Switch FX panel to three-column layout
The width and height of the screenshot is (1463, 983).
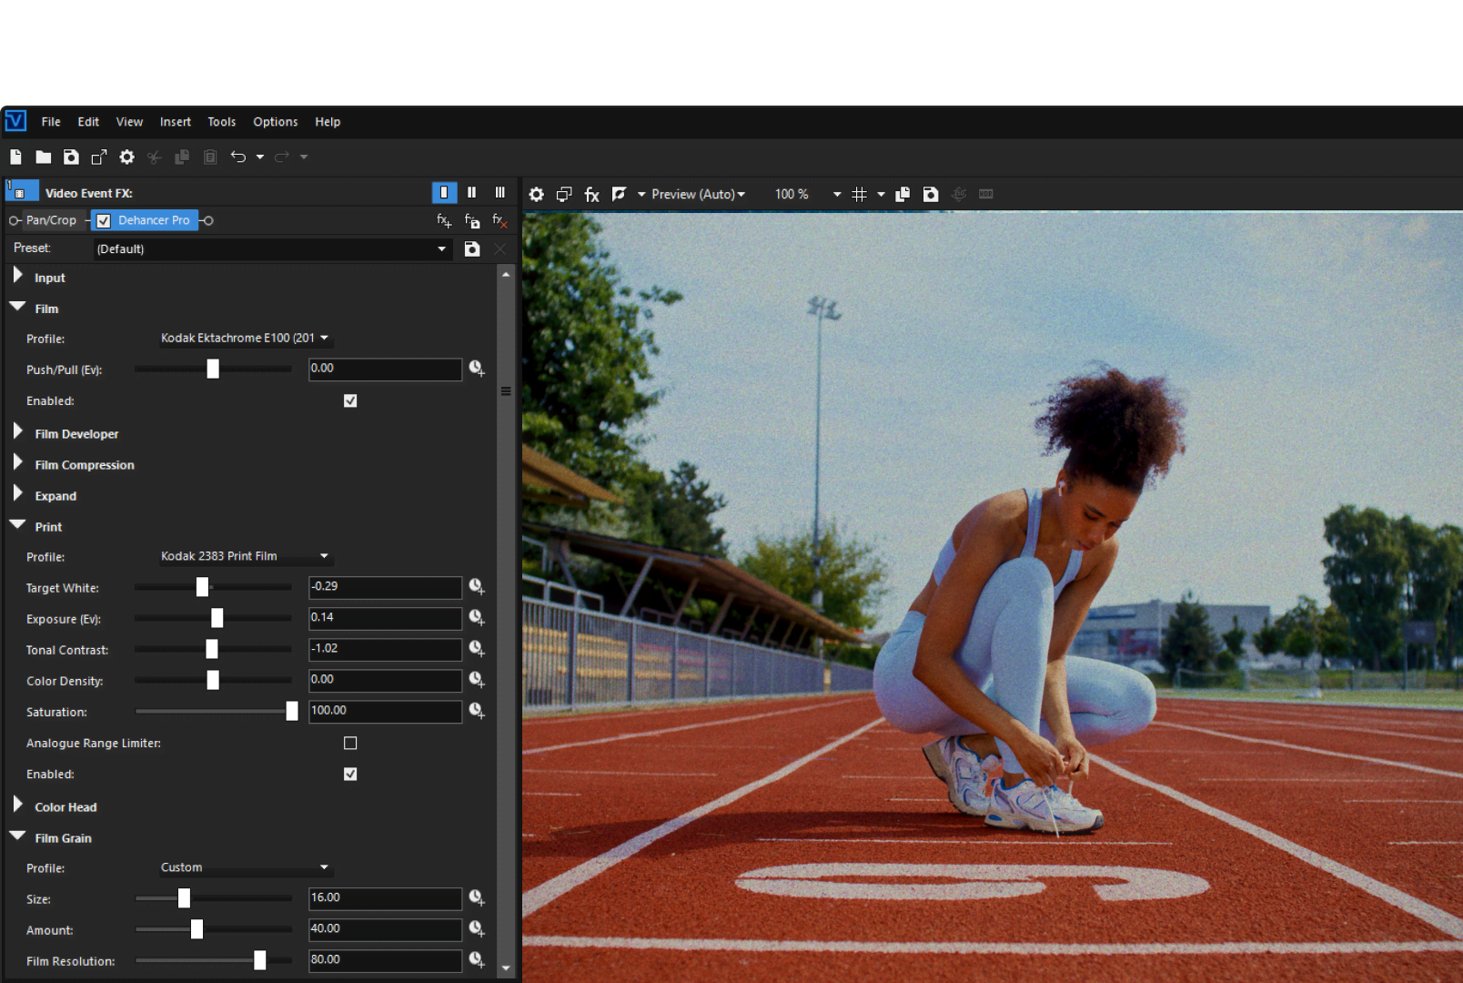(x=499, y=192)
